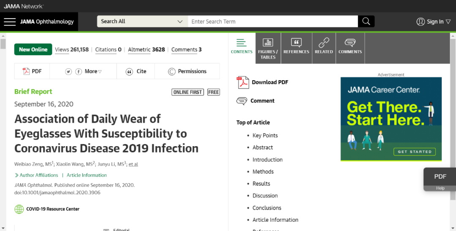456x231 pixels.
Task: Click the Comments panel speech bubbles icon
Action: [x=350, y=43]
